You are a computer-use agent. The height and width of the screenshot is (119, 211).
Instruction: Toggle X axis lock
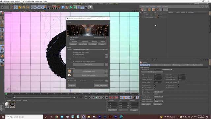33,7
